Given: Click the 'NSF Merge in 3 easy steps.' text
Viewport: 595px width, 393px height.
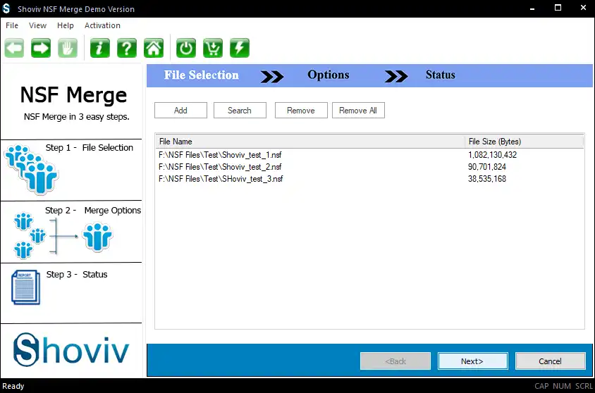Looking at the screenshot, I should pos(77,117).
